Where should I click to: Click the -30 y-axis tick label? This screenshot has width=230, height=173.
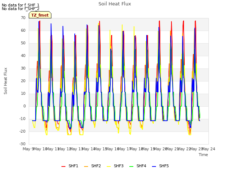(22, 144)
